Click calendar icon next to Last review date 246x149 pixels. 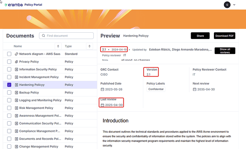pyautogui.click(x=102, y=105)
